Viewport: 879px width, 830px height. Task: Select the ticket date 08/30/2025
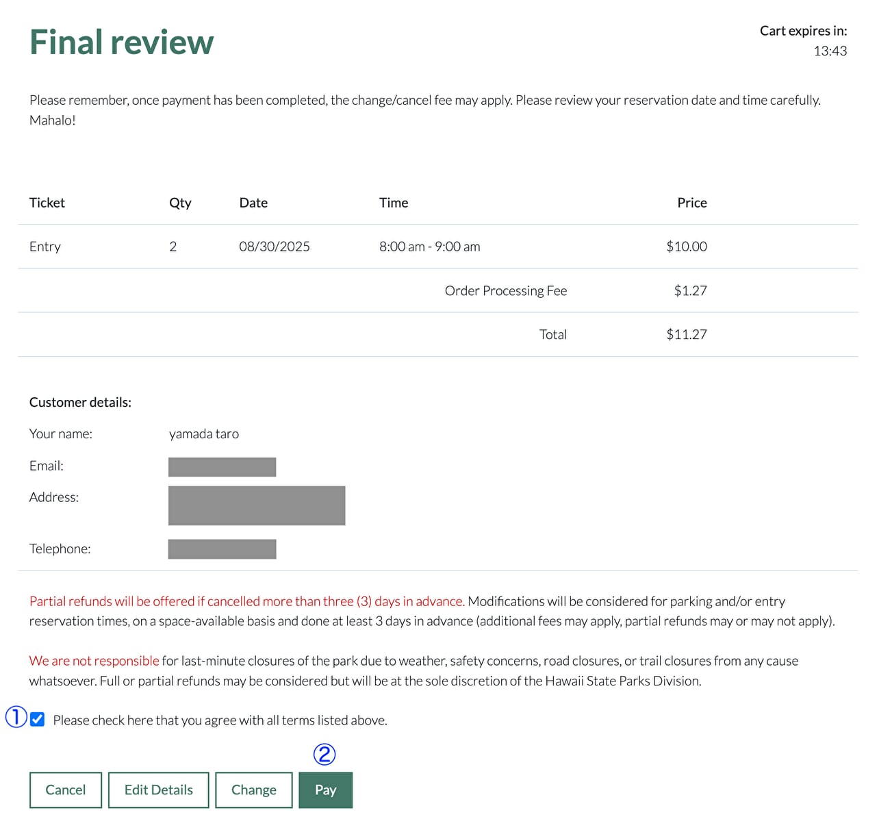[275, 247]
